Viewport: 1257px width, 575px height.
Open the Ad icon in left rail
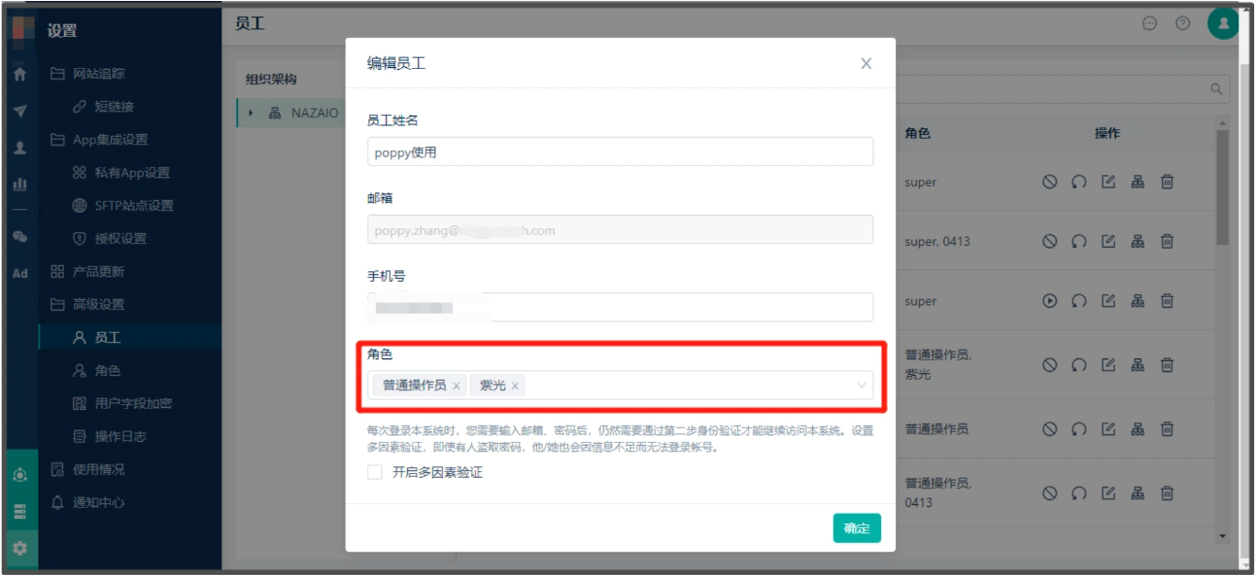19,274
